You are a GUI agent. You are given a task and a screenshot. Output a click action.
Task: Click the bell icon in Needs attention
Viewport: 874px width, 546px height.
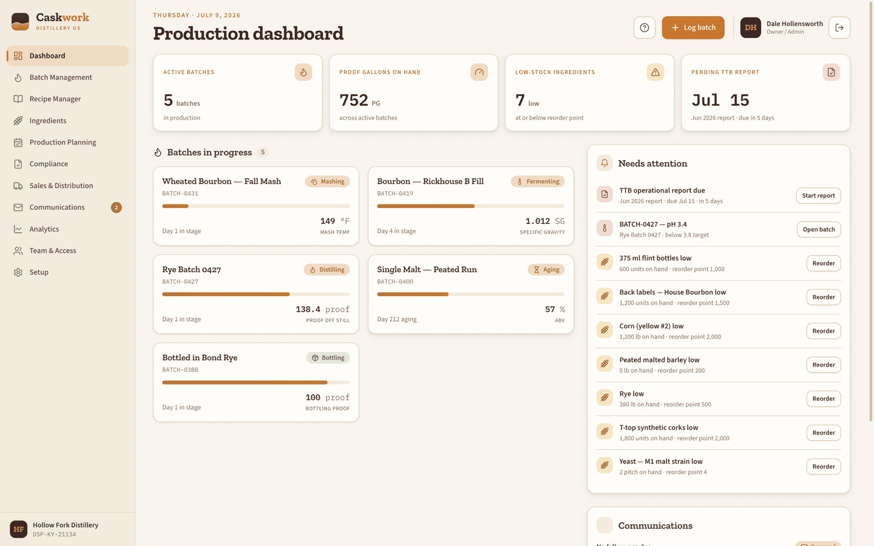605,163
